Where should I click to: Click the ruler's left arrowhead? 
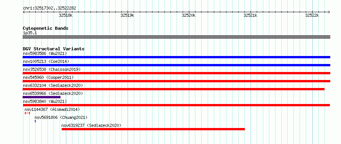pyautogui.click(x=24, y=12)
